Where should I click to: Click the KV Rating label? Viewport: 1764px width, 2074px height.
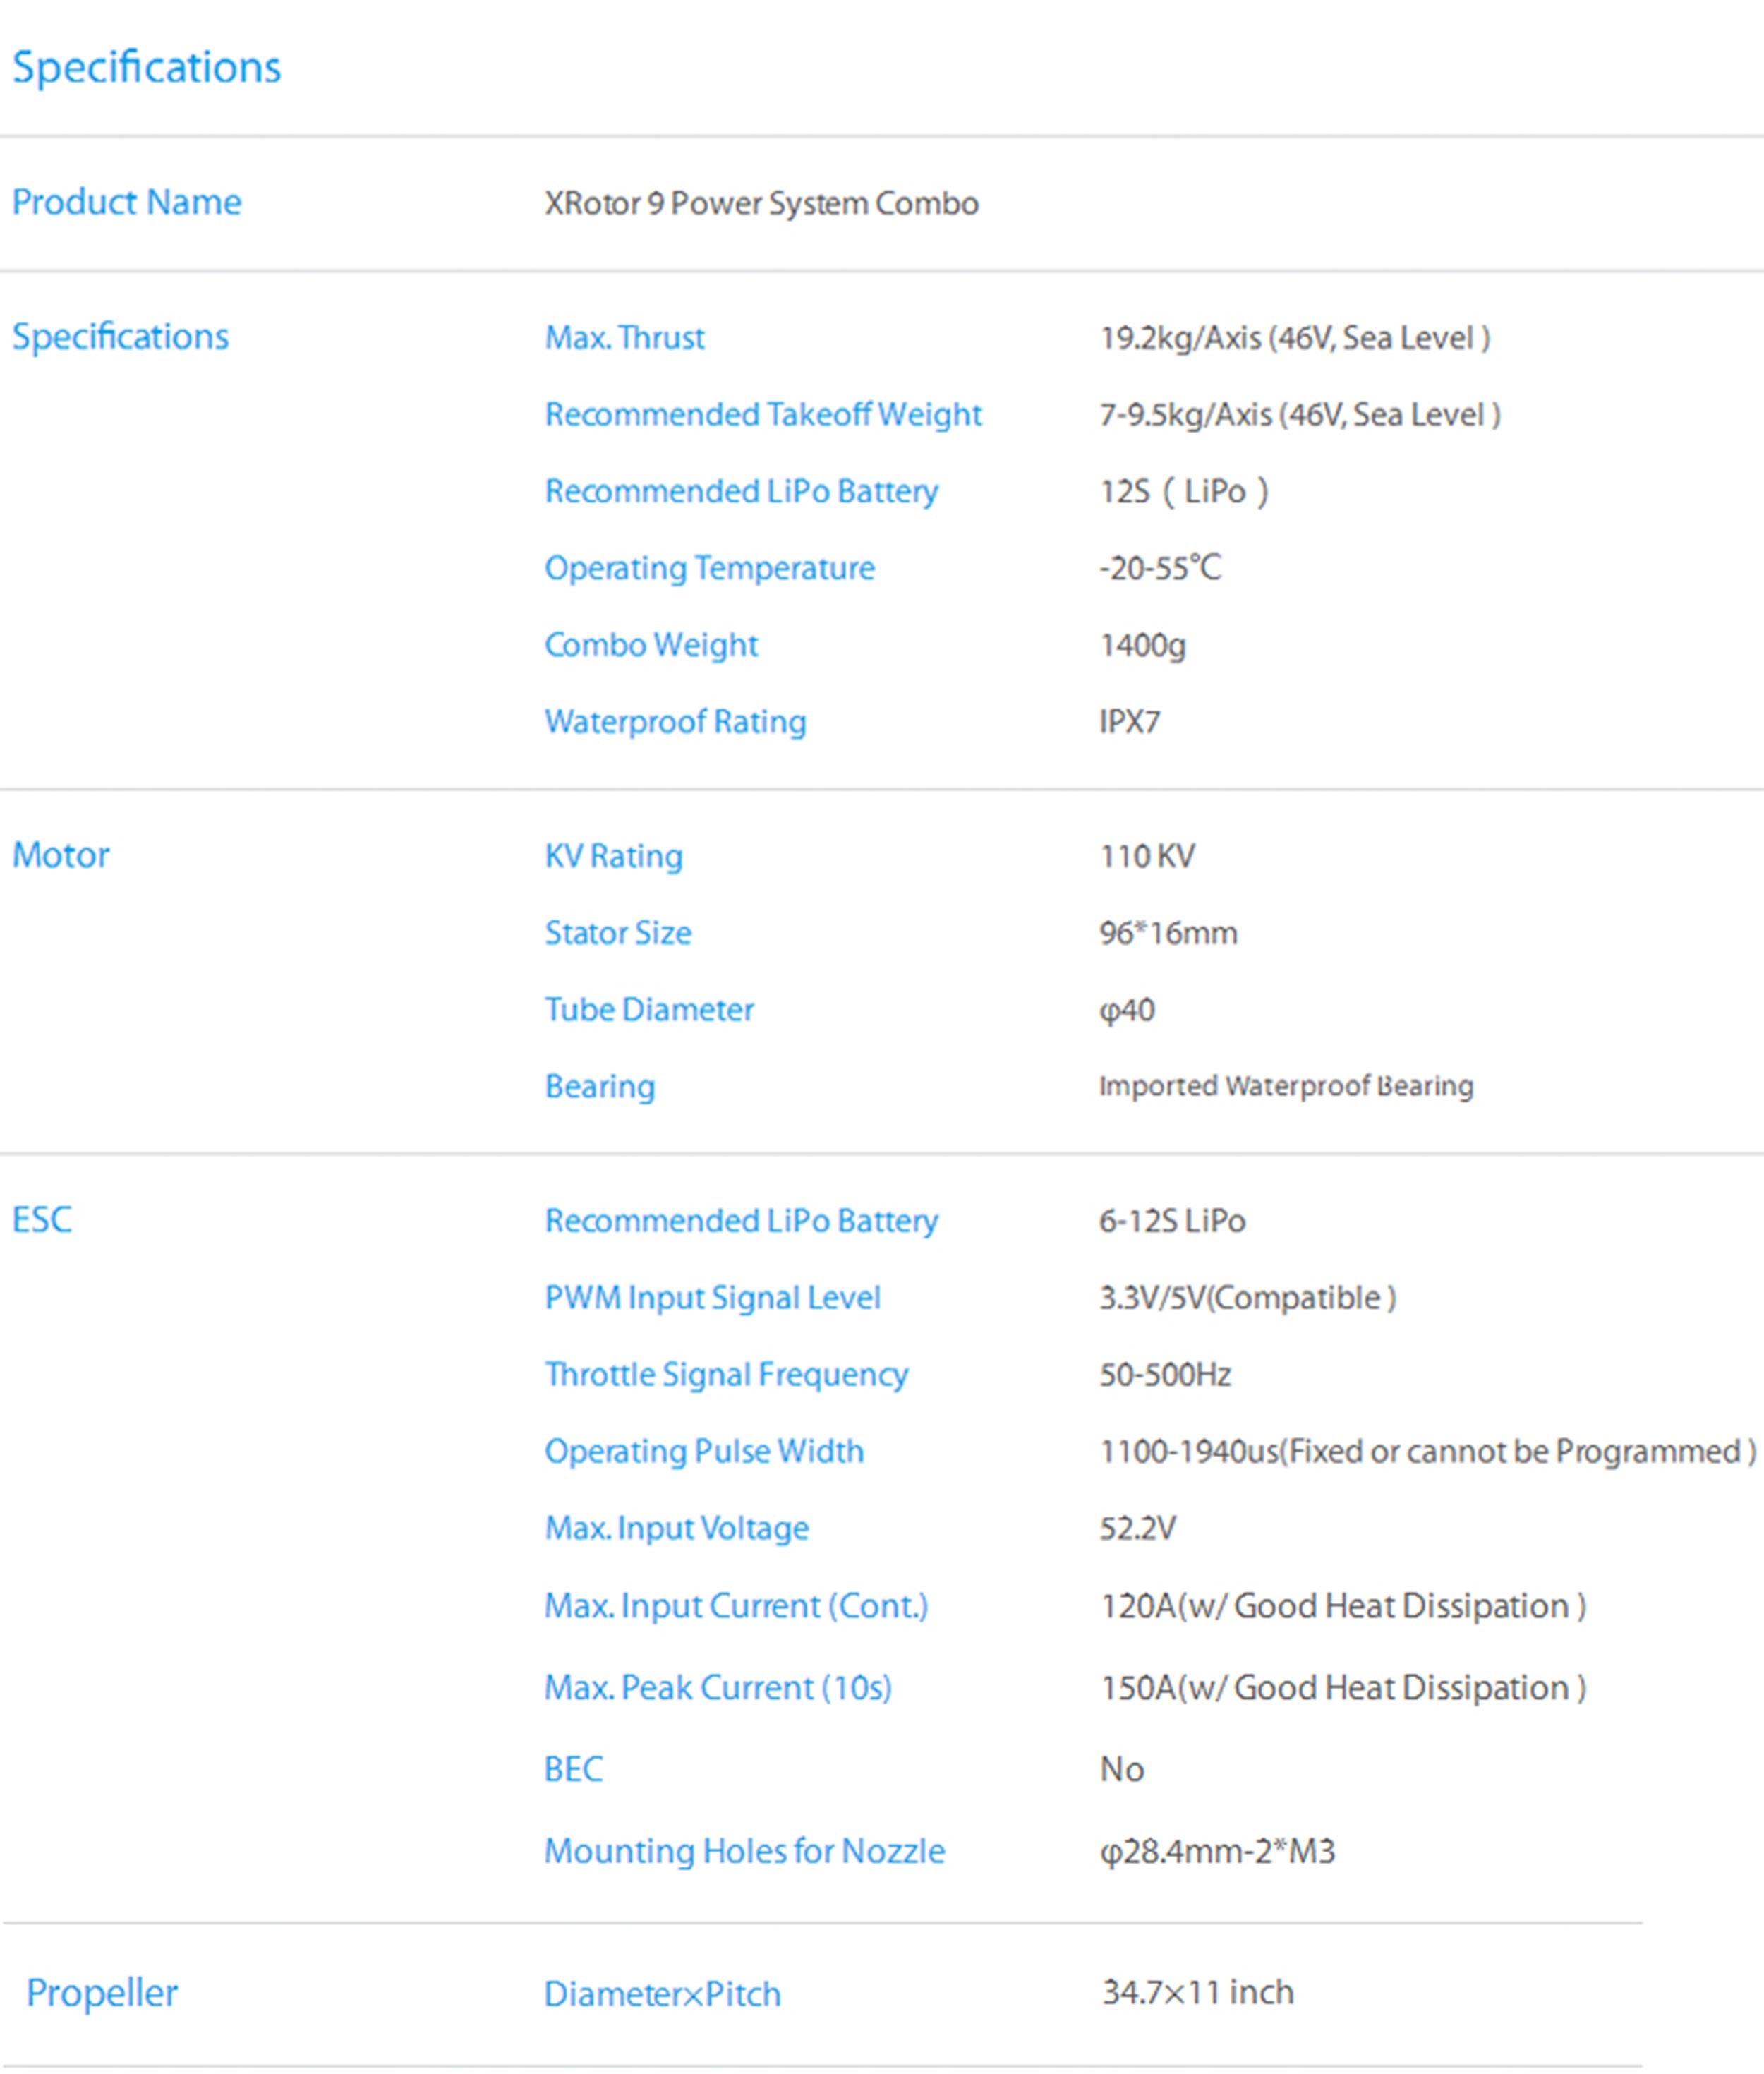coord(613,856)
